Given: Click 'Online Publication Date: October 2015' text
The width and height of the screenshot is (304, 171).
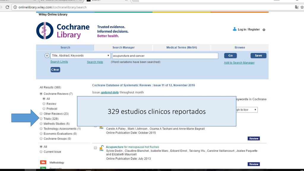Looking at the screenshot, I should tap(131, 133).
